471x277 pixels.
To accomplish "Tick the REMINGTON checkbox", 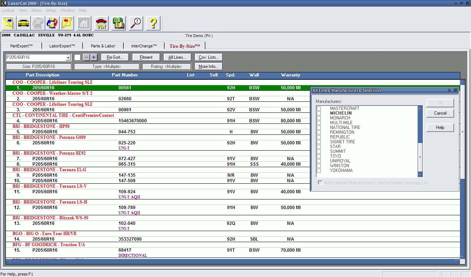I will [x=319, y=132].
